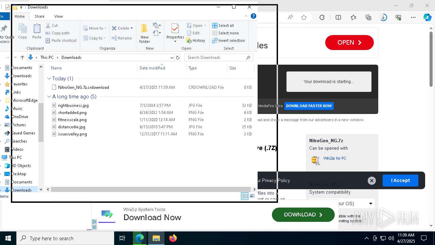This screenshot has height=245, width=435.
Task: Add page to favorites star icon
Action: click(x=304, y=17)
